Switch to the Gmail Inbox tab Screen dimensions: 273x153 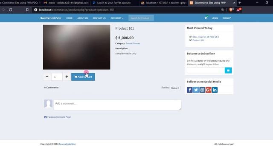[x=67, y=3]
